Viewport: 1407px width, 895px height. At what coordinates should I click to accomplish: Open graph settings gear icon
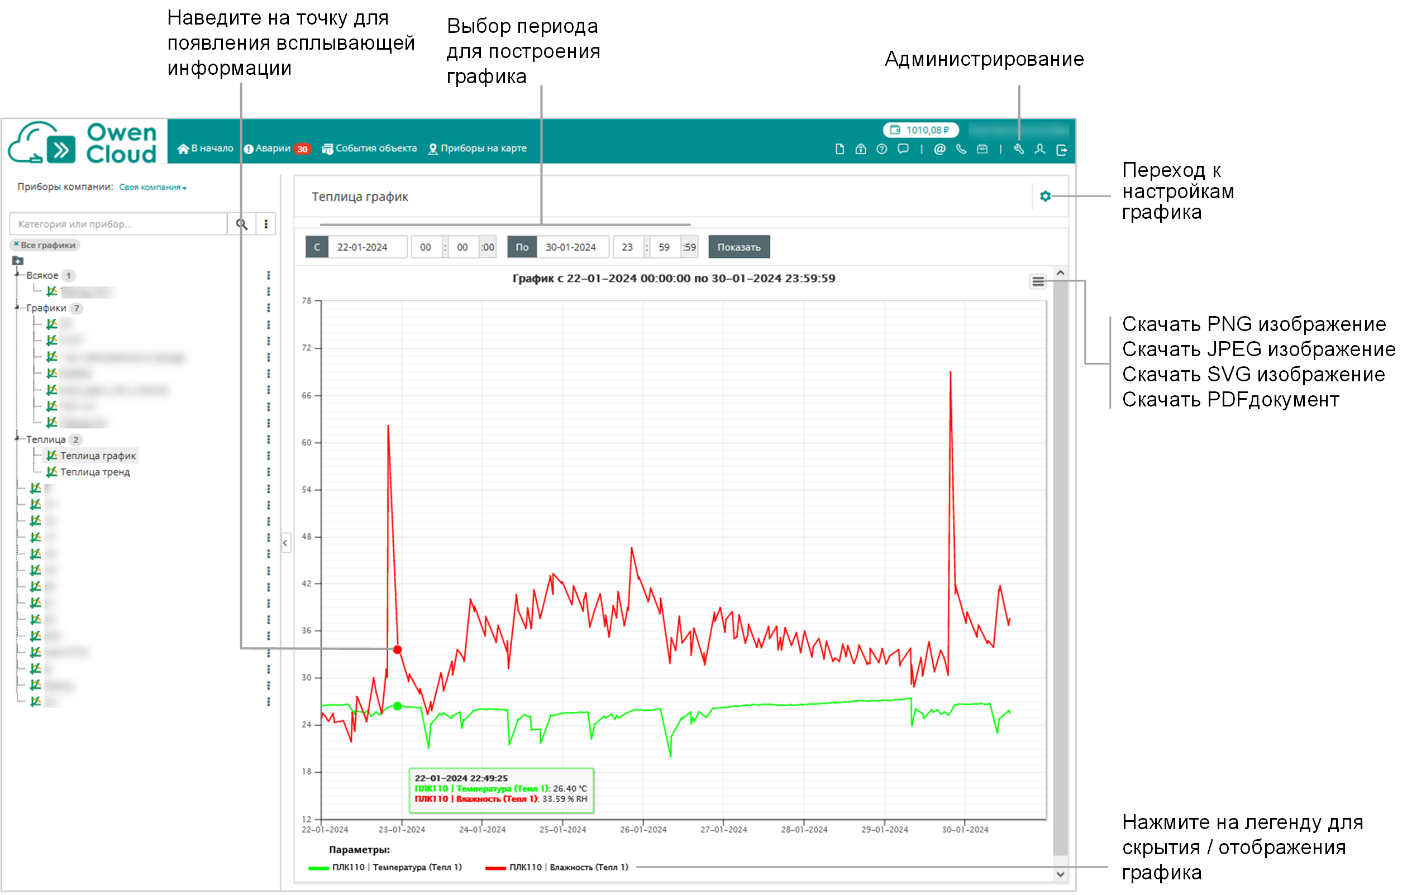coord(1045,197)
